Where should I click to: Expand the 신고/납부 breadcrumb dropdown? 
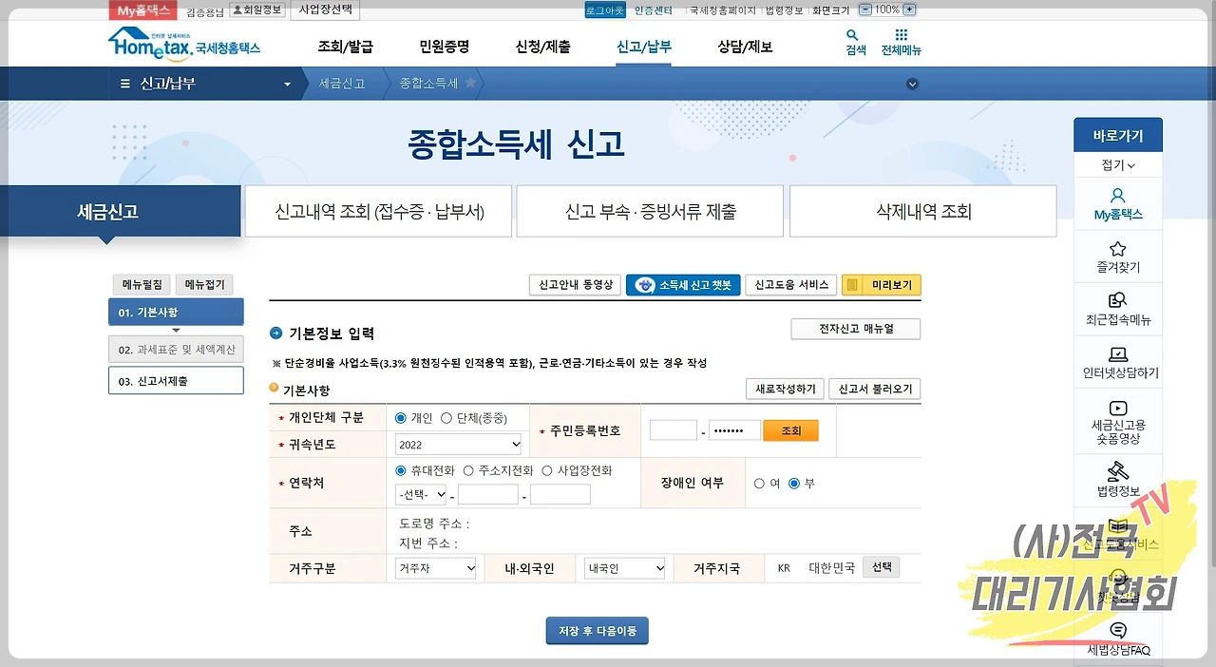pyautogui.click(x=288, y=84)
